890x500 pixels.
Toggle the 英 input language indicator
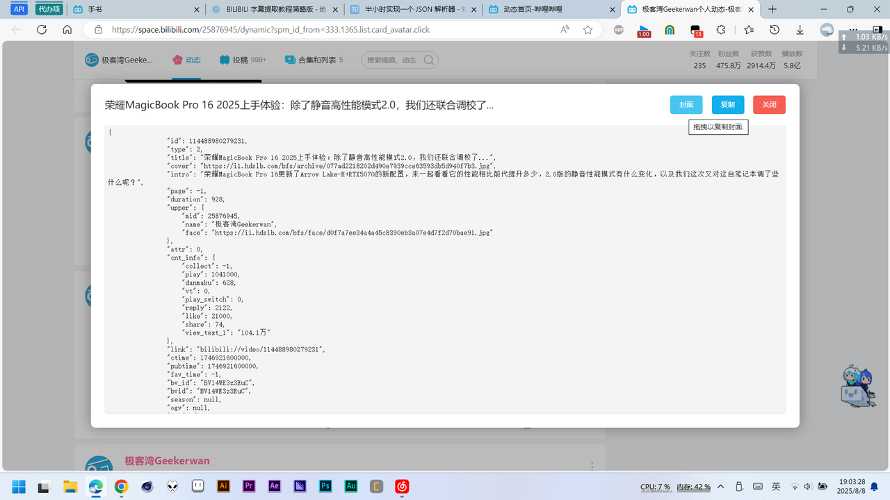[776, 487]
